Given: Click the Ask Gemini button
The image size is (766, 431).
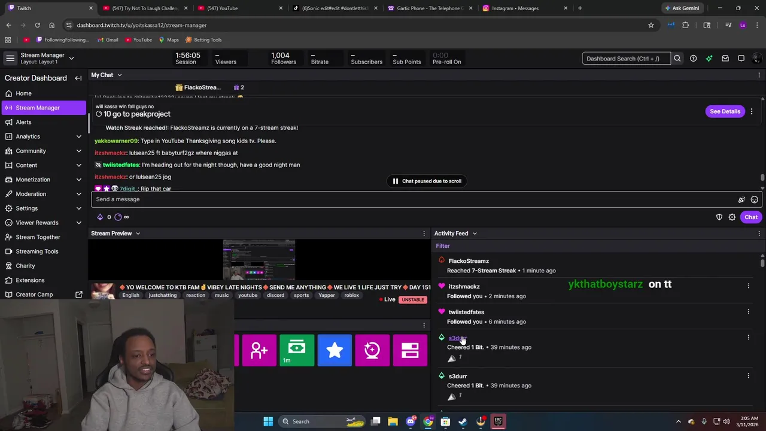Looking at the screenshot, I should pyautogui.click(x=681, y=8).
